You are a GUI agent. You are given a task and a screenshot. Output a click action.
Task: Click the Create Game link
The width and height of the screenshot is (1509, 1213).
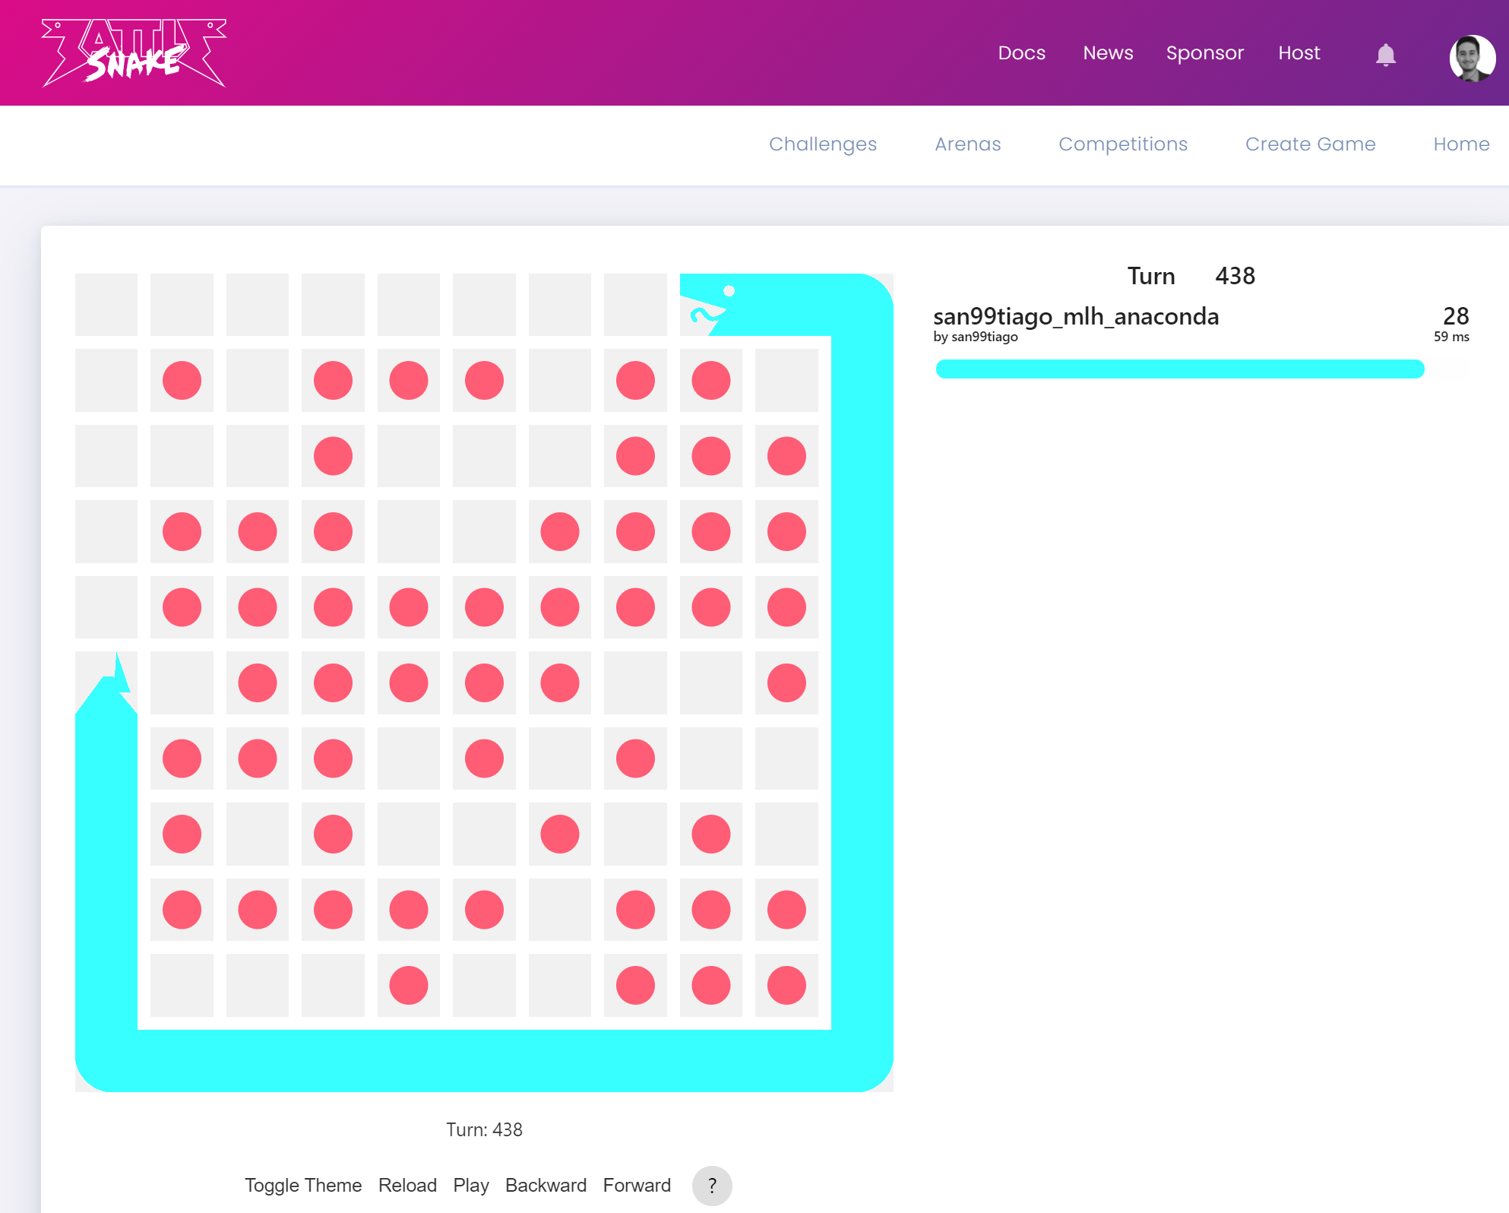pos(1310,144)
